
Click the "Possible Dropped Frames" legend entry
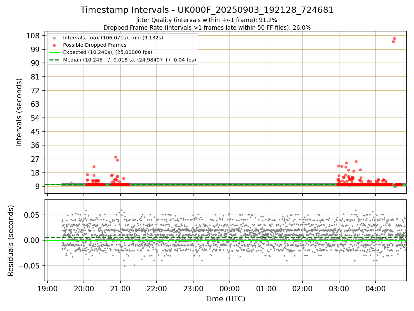(x=95, y=45)
